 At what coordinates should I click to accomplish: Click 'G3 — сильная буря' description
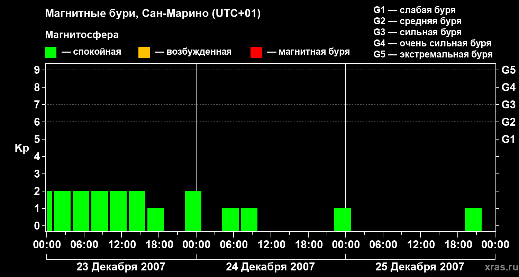pos(417,32)
